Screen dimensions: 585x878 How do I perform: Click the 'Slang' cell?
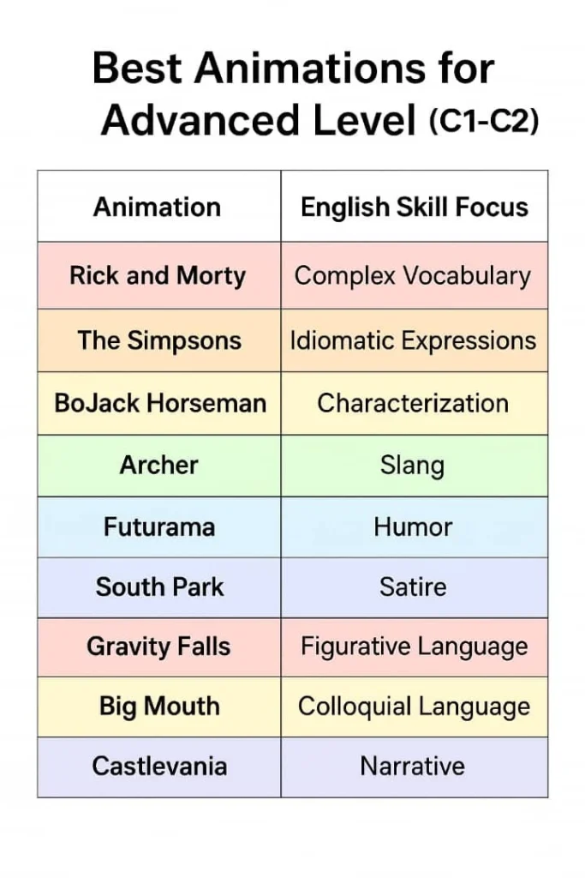coord(415,466)
